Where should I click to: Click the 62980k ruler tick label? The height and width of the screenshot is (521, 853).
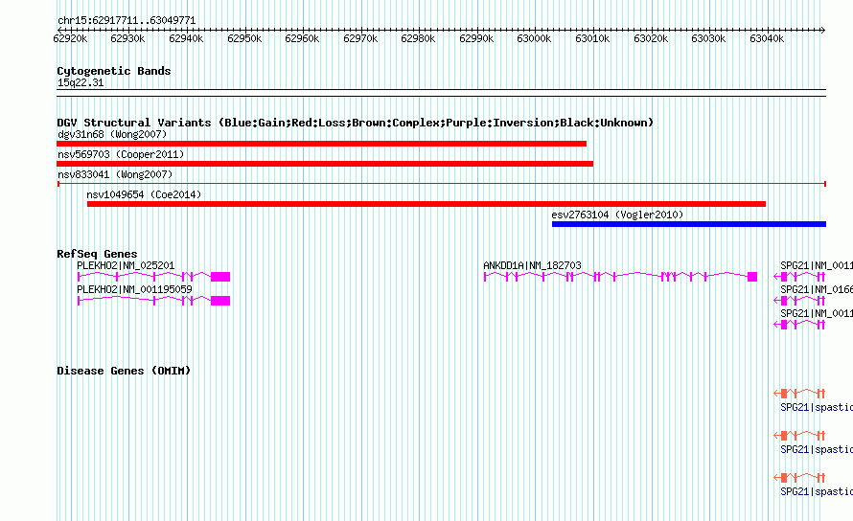[418, 38]
